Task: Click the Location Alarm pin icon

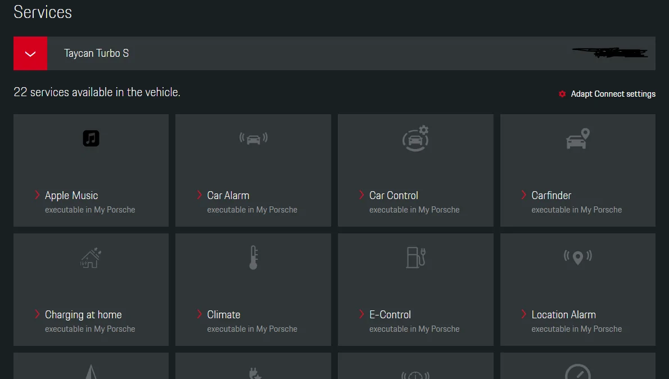Action: coord(578,258)
